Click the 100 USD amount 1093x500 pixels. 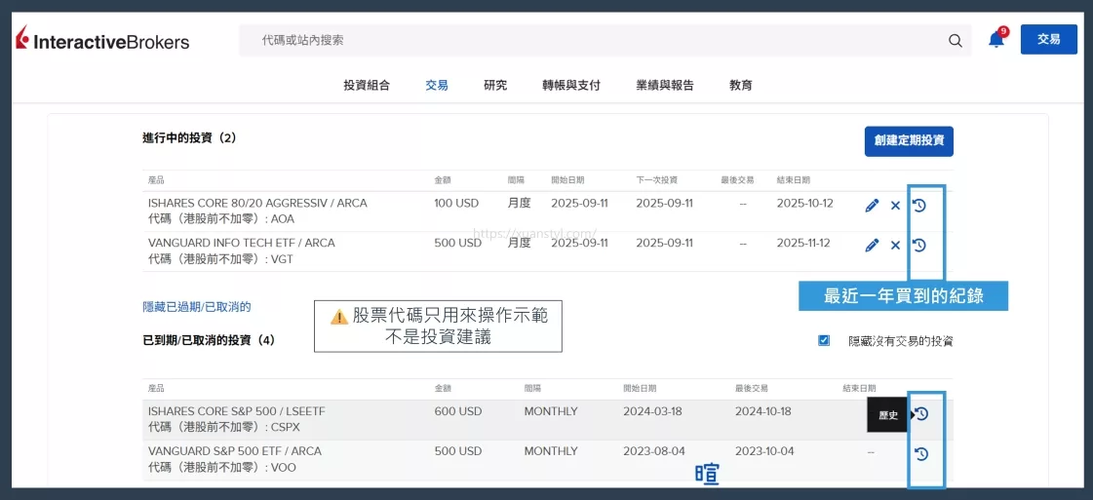pos(456,204)
